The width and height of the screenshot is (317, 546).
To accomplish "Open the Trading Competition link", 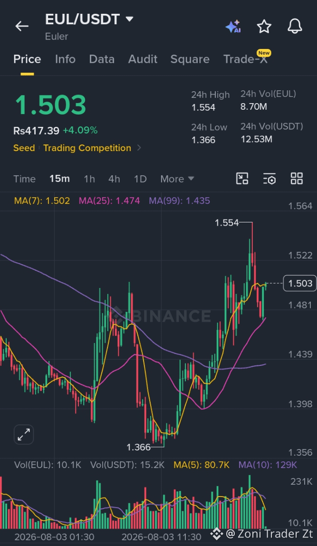I will [87, 148].
